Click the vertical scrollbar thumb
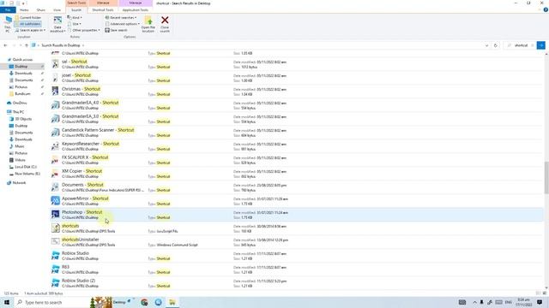Screen dimensions: 549x308 click(x=546, y=177)
